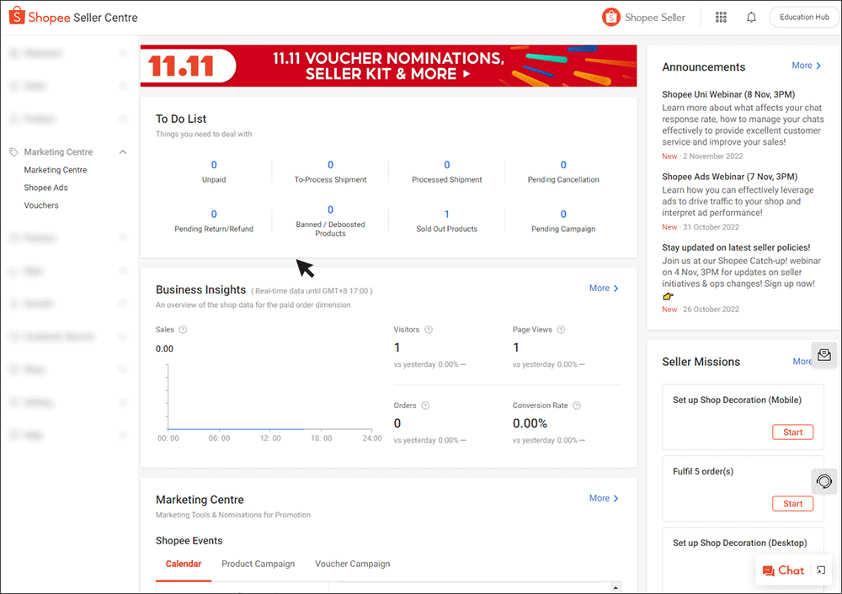
Task: Click the help icon beside Visitors
Action: (429, 330)
